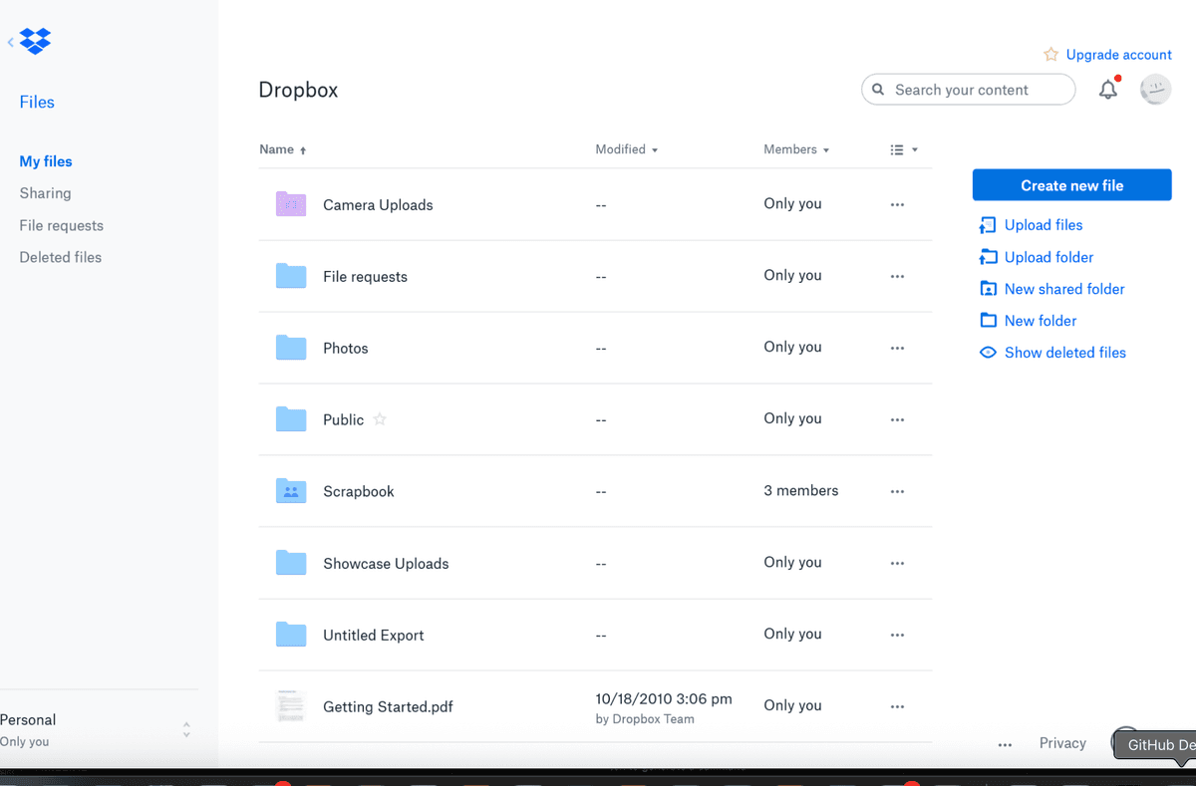Collapse sidebar with the left chevron
This screenshot has width=1196, height=786.
10,42
